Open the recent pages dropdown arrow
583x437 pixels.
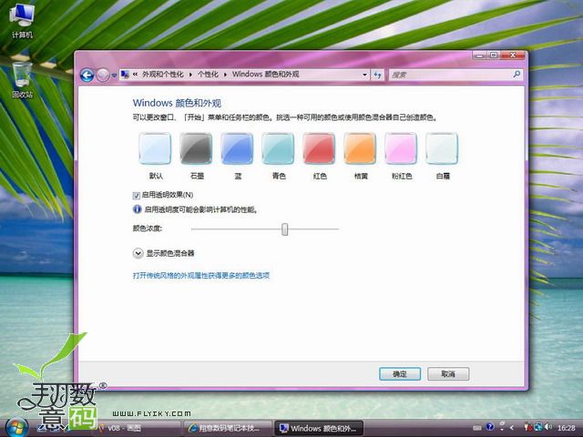pyautogui.click(x=114, y=76)
